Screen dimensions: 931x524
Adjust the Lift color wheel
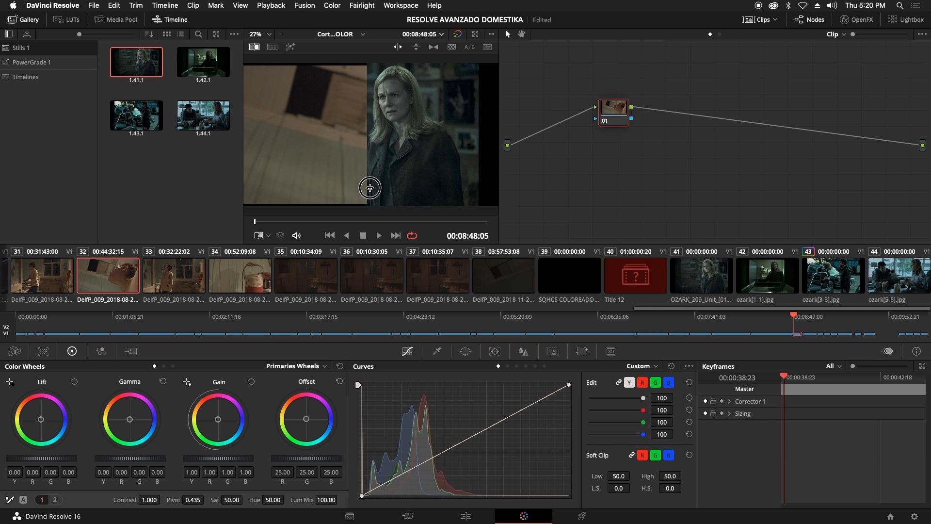(x=41, y=419)
